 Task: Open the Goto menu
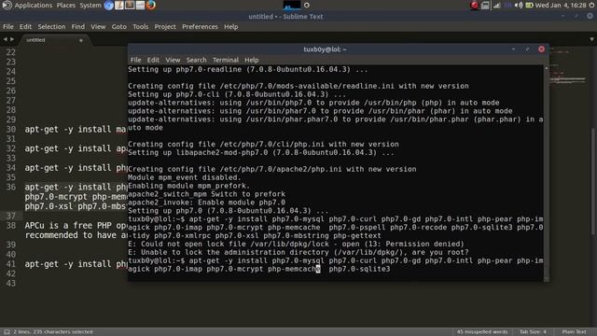[x=118, y=27]
